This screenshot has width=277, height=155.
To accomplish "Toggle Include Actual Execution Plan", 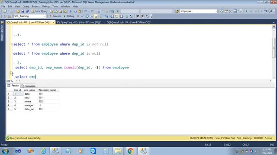I will point(102,16).
